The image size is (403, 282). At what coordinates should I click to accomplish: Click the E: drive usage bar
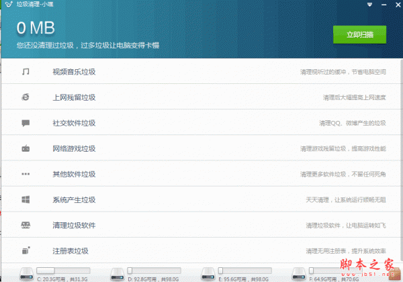[x=244, y=271]
